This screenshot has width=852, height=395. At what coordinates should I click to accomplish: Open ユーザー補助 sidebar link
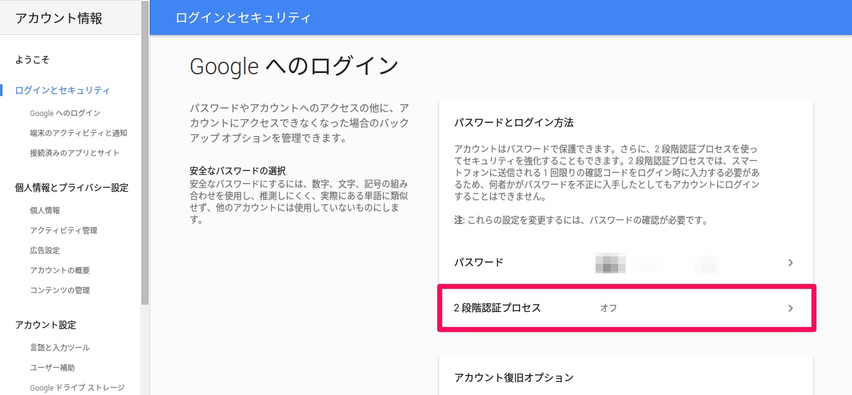coord(52,368)
